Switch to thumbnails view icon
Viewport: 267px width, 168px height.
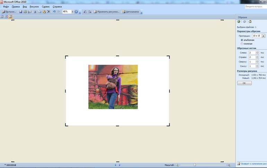(2, 17)
